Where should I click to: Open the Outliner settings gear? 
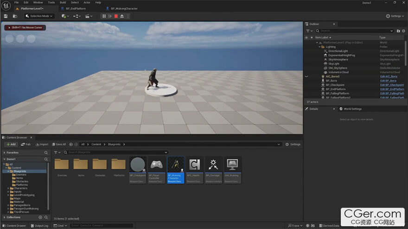tap(403, 31)
